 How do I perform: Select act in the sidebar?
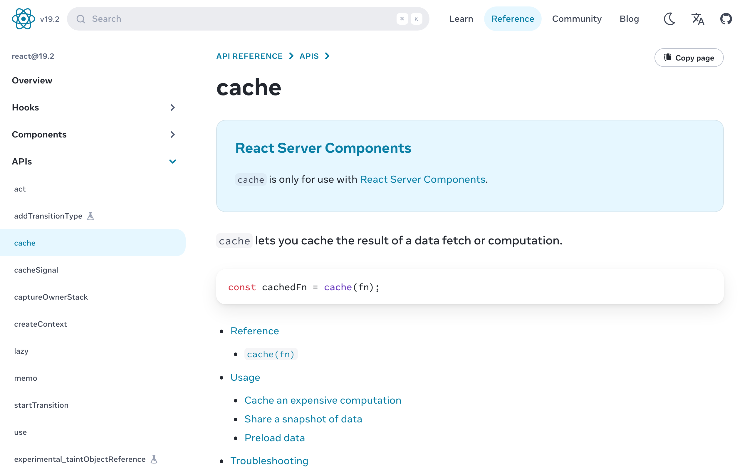(93, 189)
